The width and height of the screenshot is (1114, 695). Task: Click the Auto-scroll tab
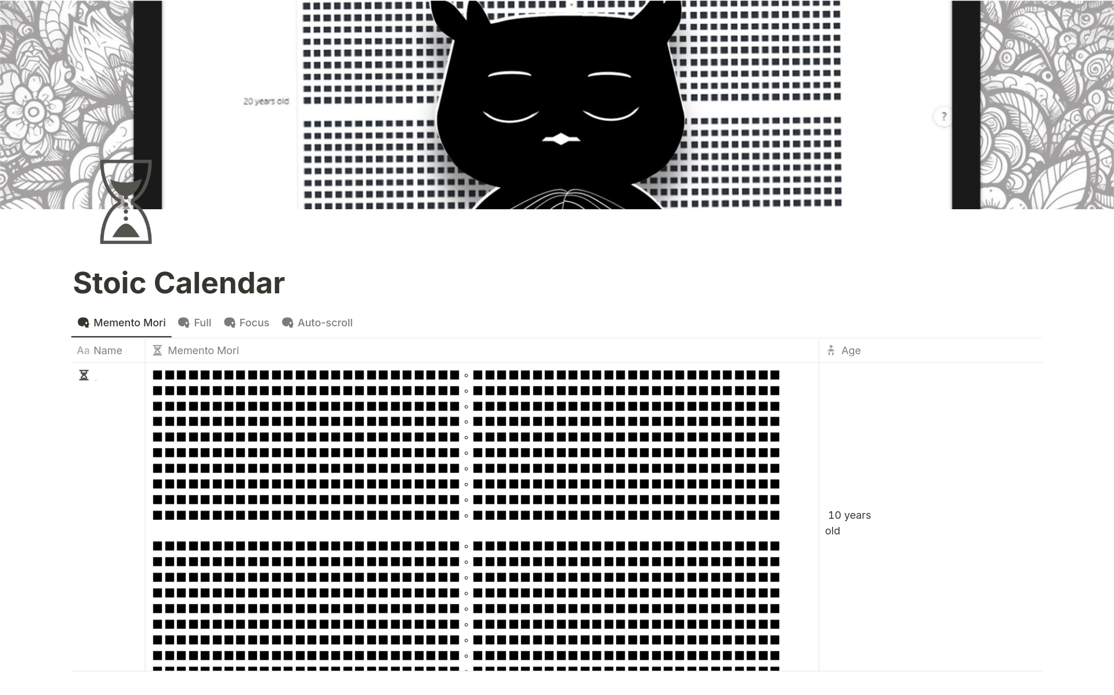318,322
